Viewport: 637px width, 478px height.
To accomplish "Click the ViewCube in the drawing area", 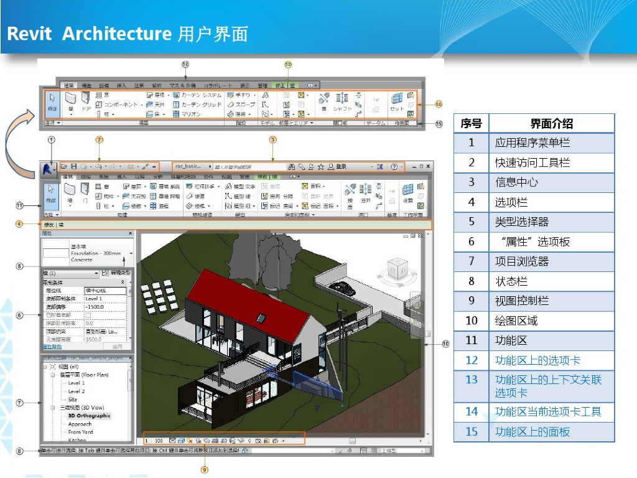I will click(398, 269).
